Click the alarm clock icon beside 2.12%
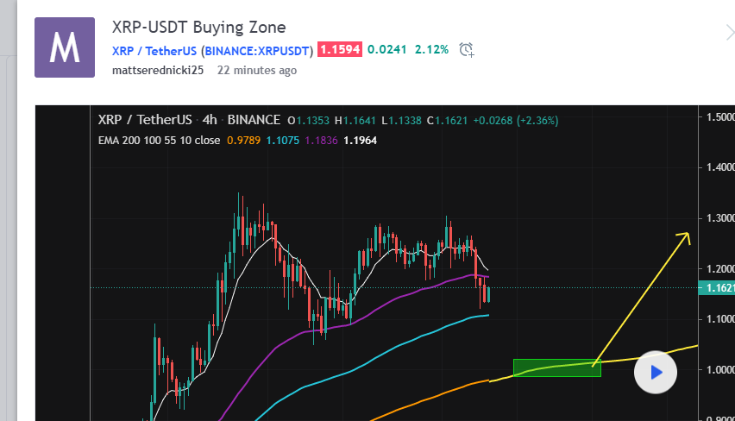This screenshot has height=421, width=735. [x=467, y=50]
